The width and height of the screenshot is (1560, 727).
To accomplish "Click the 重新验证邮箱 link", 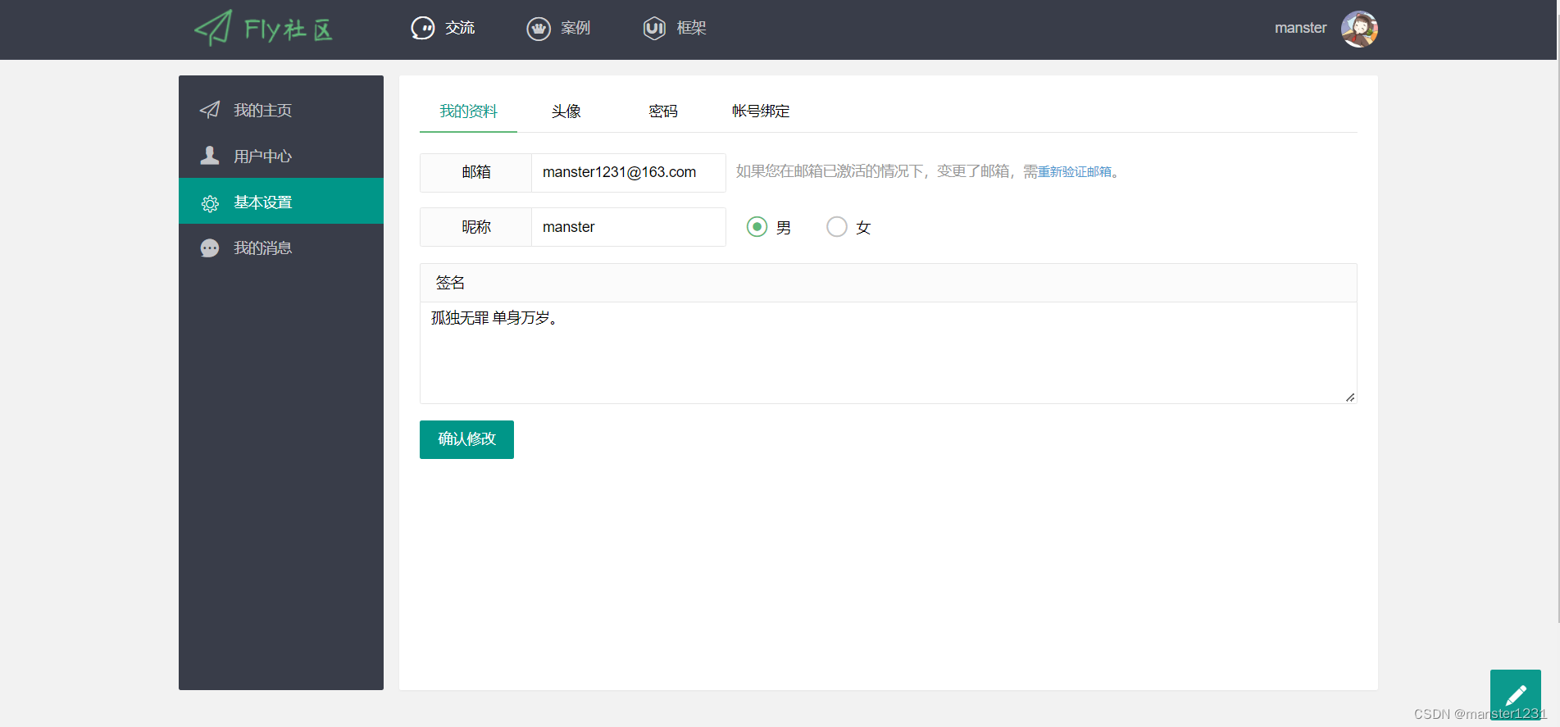I will point(1075,171).
